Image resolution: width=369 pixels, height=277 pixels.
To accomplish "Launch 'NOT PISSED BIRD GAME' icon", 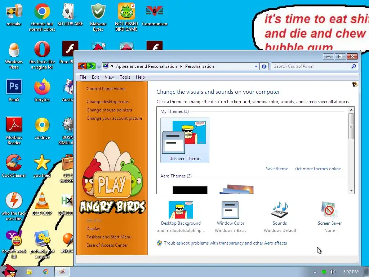I will tap(126, 17).
